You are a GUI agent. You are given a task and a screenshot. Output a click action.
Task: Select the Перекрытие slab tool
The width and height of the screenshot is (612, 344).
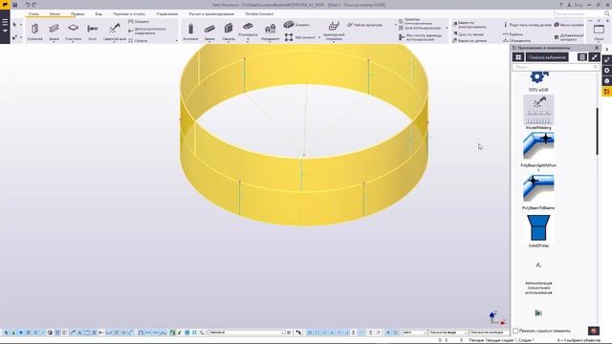[x=248, y=31]
